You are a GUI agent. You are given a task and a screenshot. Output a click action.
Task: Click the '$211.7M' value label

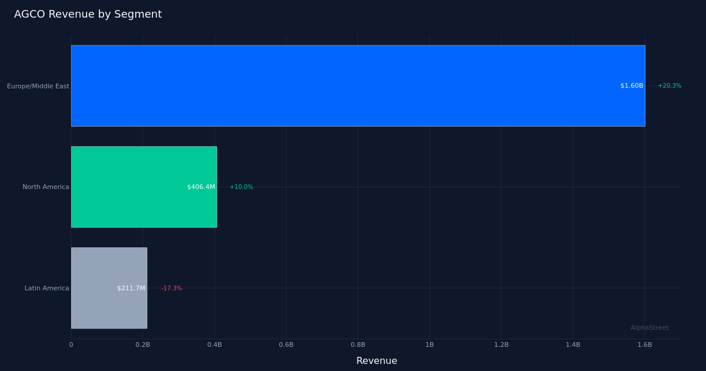pyautogui.click(x=131, y=289)
